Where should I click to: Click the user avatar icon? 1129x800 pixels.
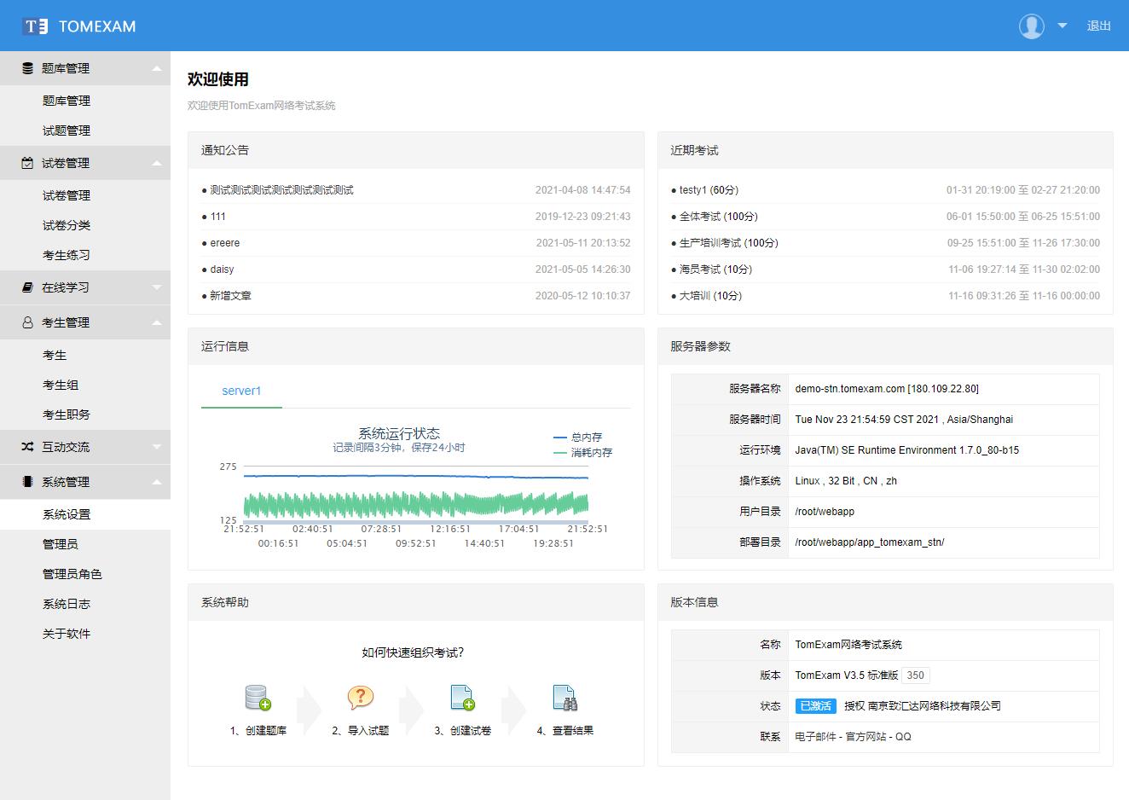pos(1031,26)
